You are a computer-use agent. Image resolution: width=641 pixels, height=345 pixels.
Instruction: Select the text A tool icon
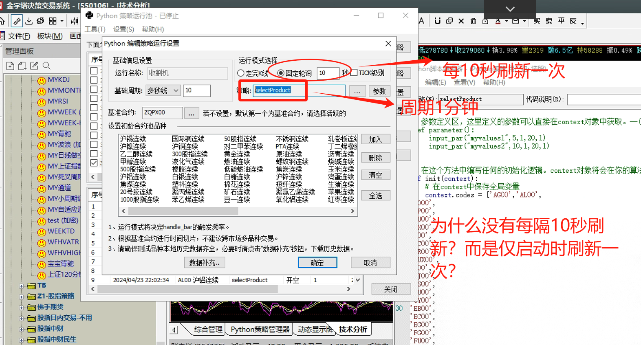click(422, 21)
